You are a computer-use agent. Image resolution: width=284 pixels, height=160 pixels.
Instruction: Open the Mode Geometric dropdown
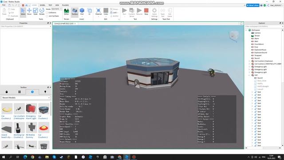tap(57, 9)
